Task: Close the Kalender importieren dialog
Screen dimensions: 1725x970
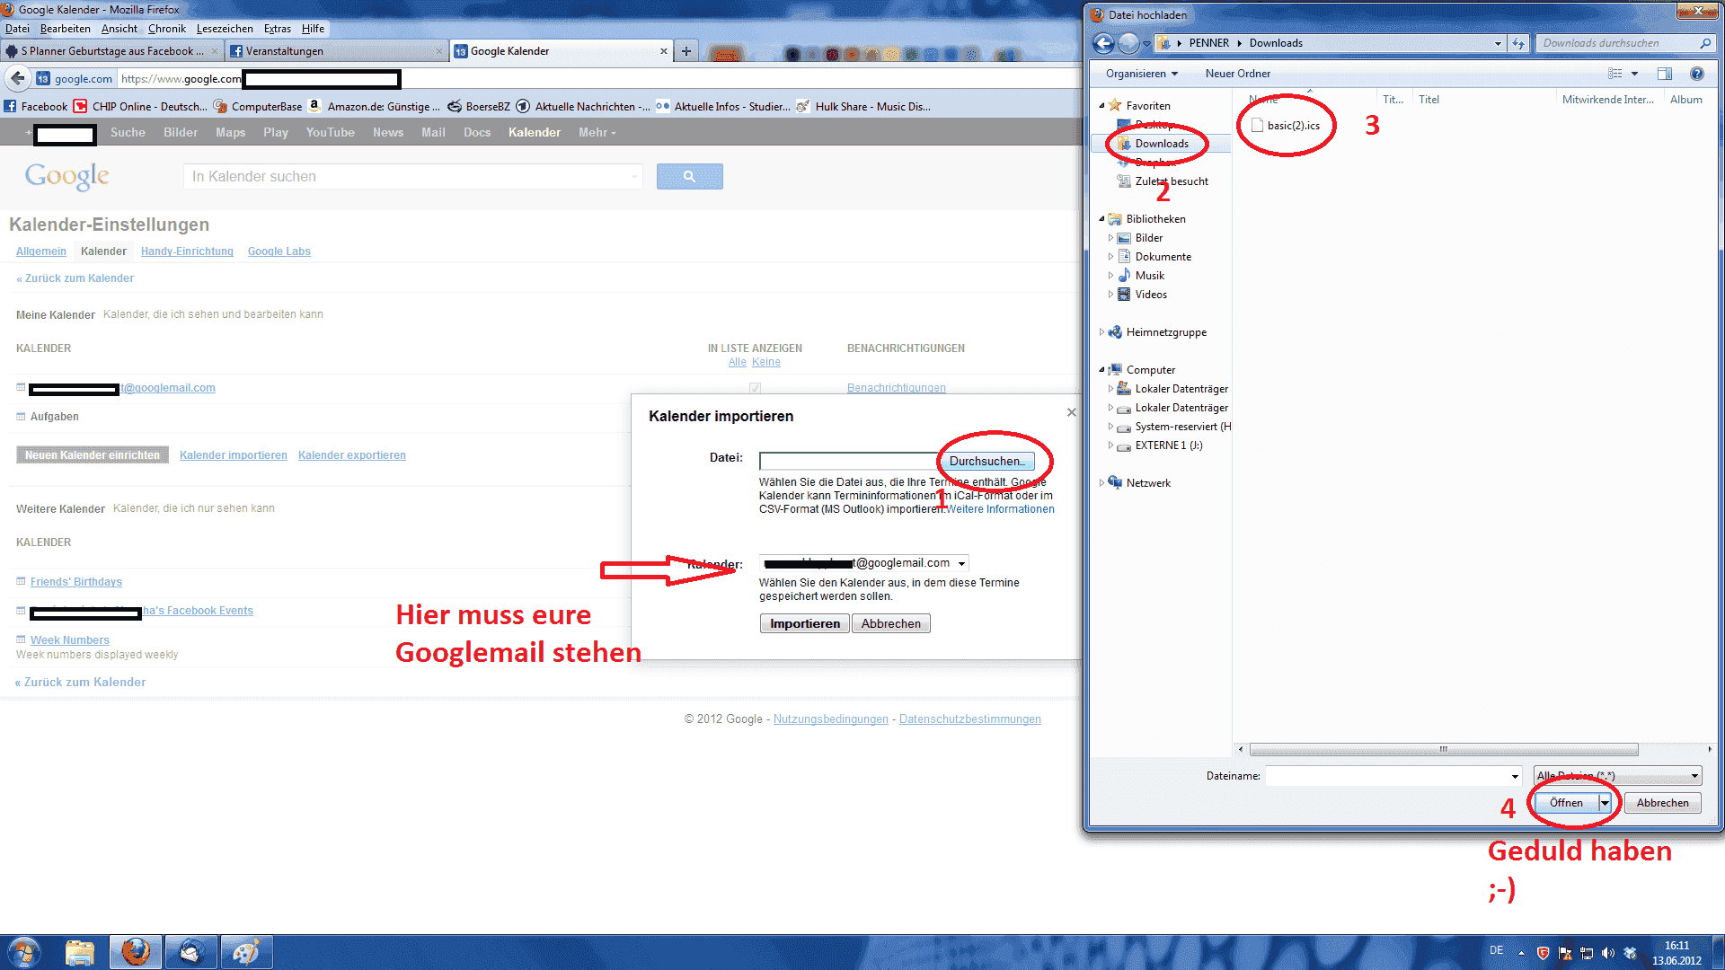Action: (x=1071, y=412)
